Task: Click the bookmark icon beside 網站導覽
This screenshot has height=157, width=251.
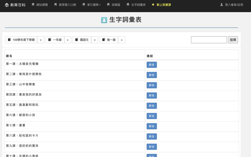Action: pyautogui.click(x=33, y=5)
